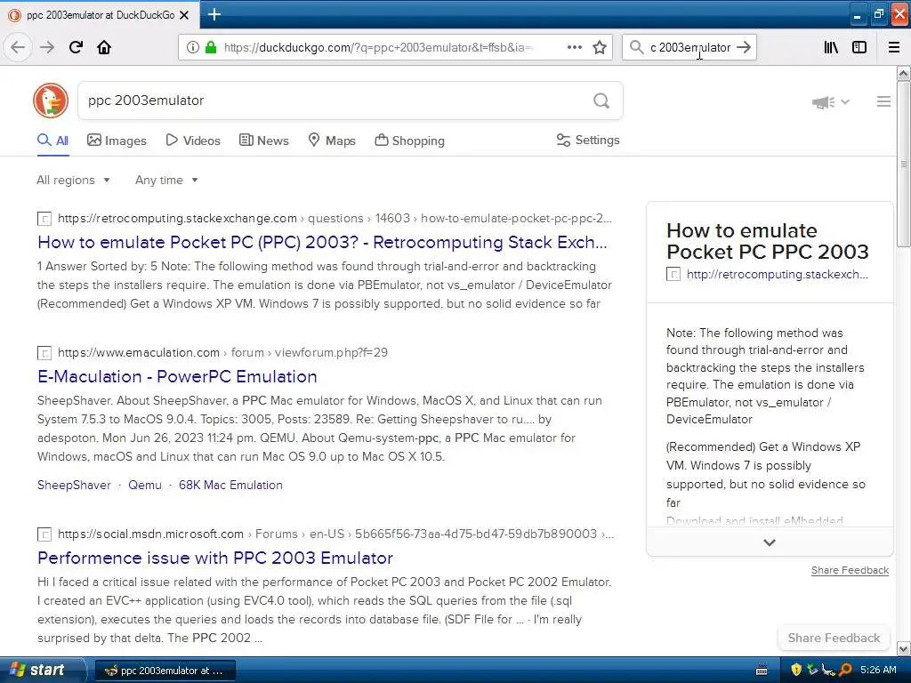
Task: Follow the 68K Mac Emulation sublink
Action: pyautogui.click(x=230, y=485)
